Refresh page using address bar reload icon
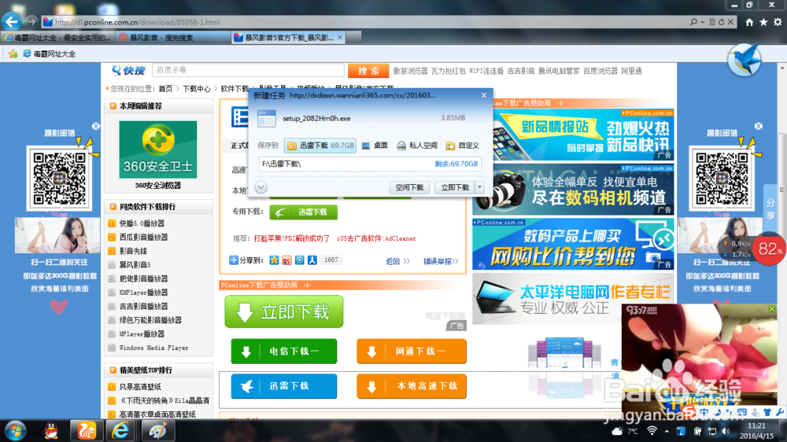 pyautogui.click(x=721, y=22)
